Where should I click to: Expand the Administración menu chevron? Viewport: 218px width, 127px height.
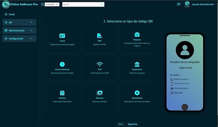31,30
